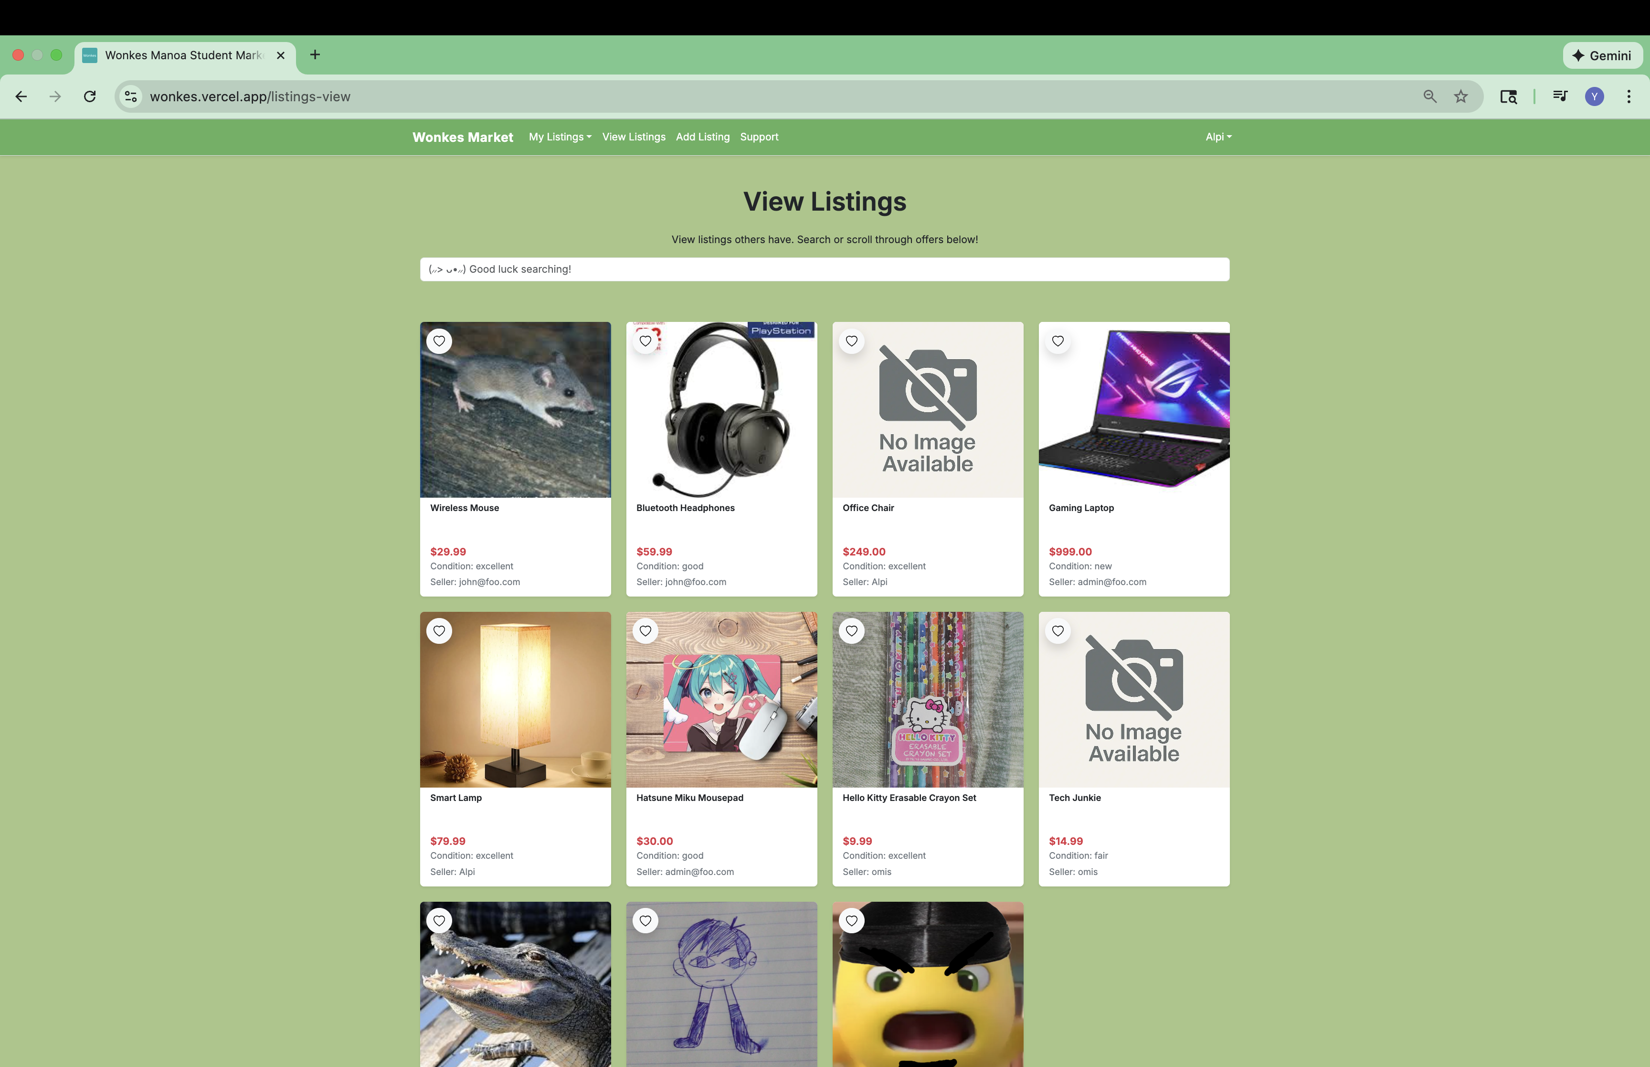Screen dimensions: 1650x1067
Task: Open a new browser tab
Action: [x=315, y=55]
